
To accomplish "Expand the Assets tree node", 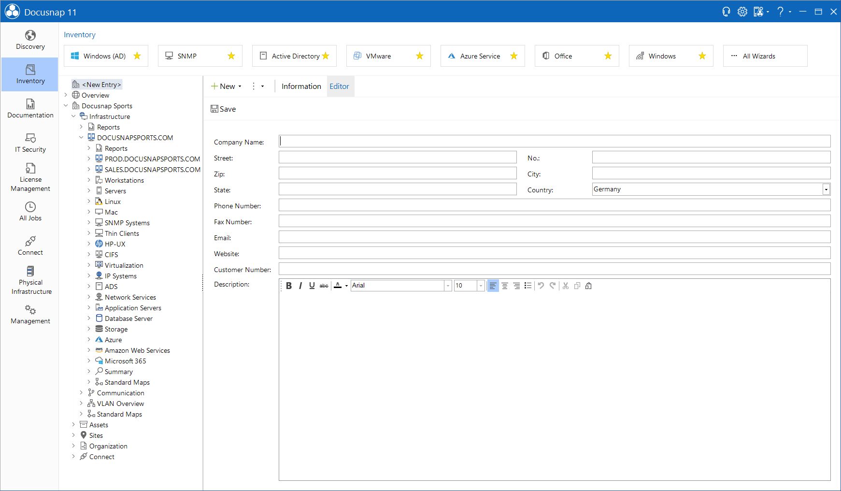I will 73,425.
